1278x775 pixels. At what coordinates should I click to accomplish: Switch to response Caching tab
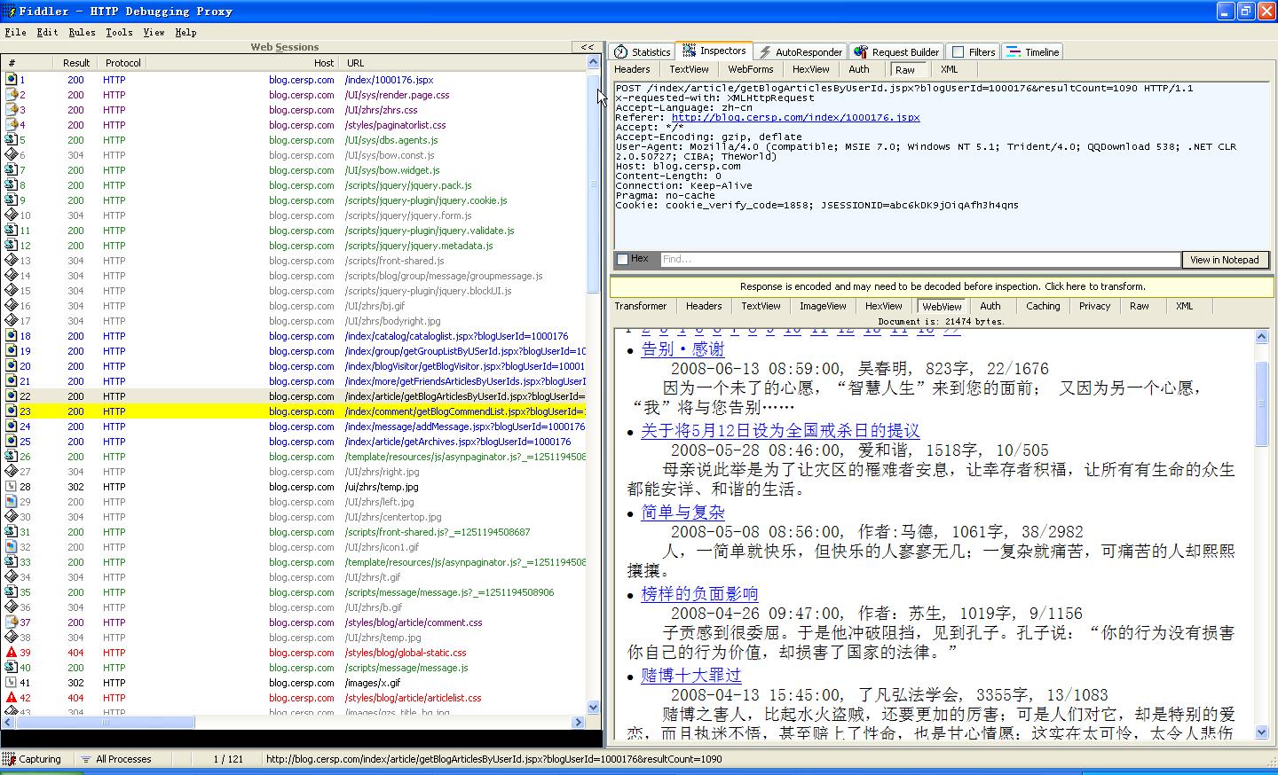[1043, 306]
